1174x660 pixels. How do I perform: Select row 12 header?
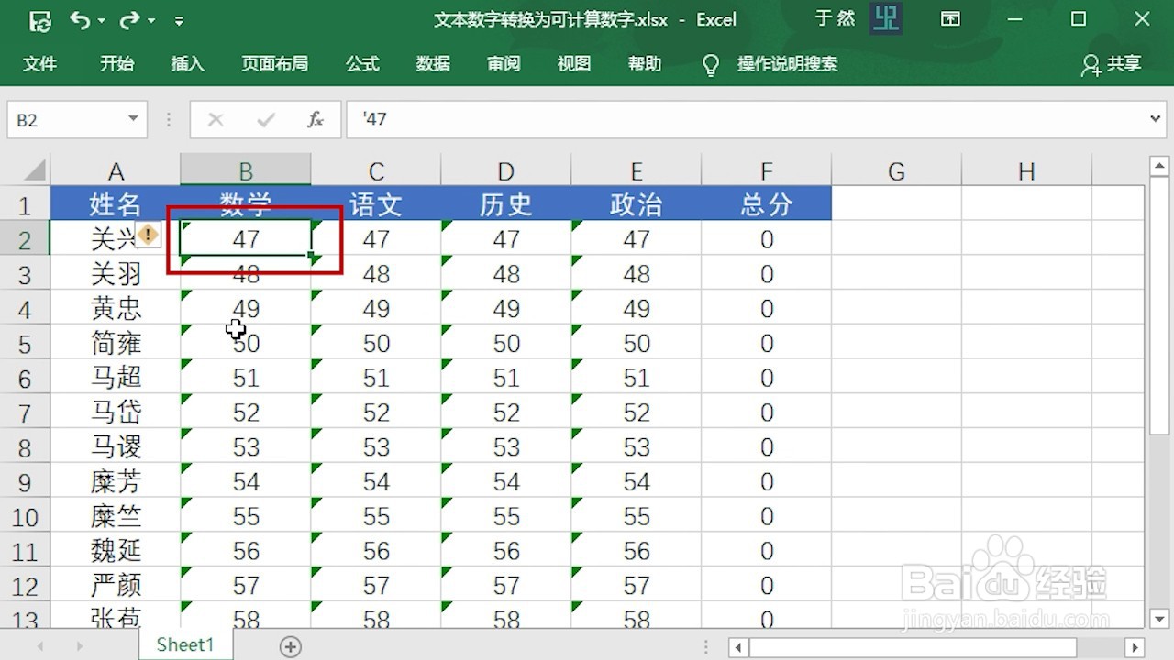pyautogui.click(x=25, y=586)
